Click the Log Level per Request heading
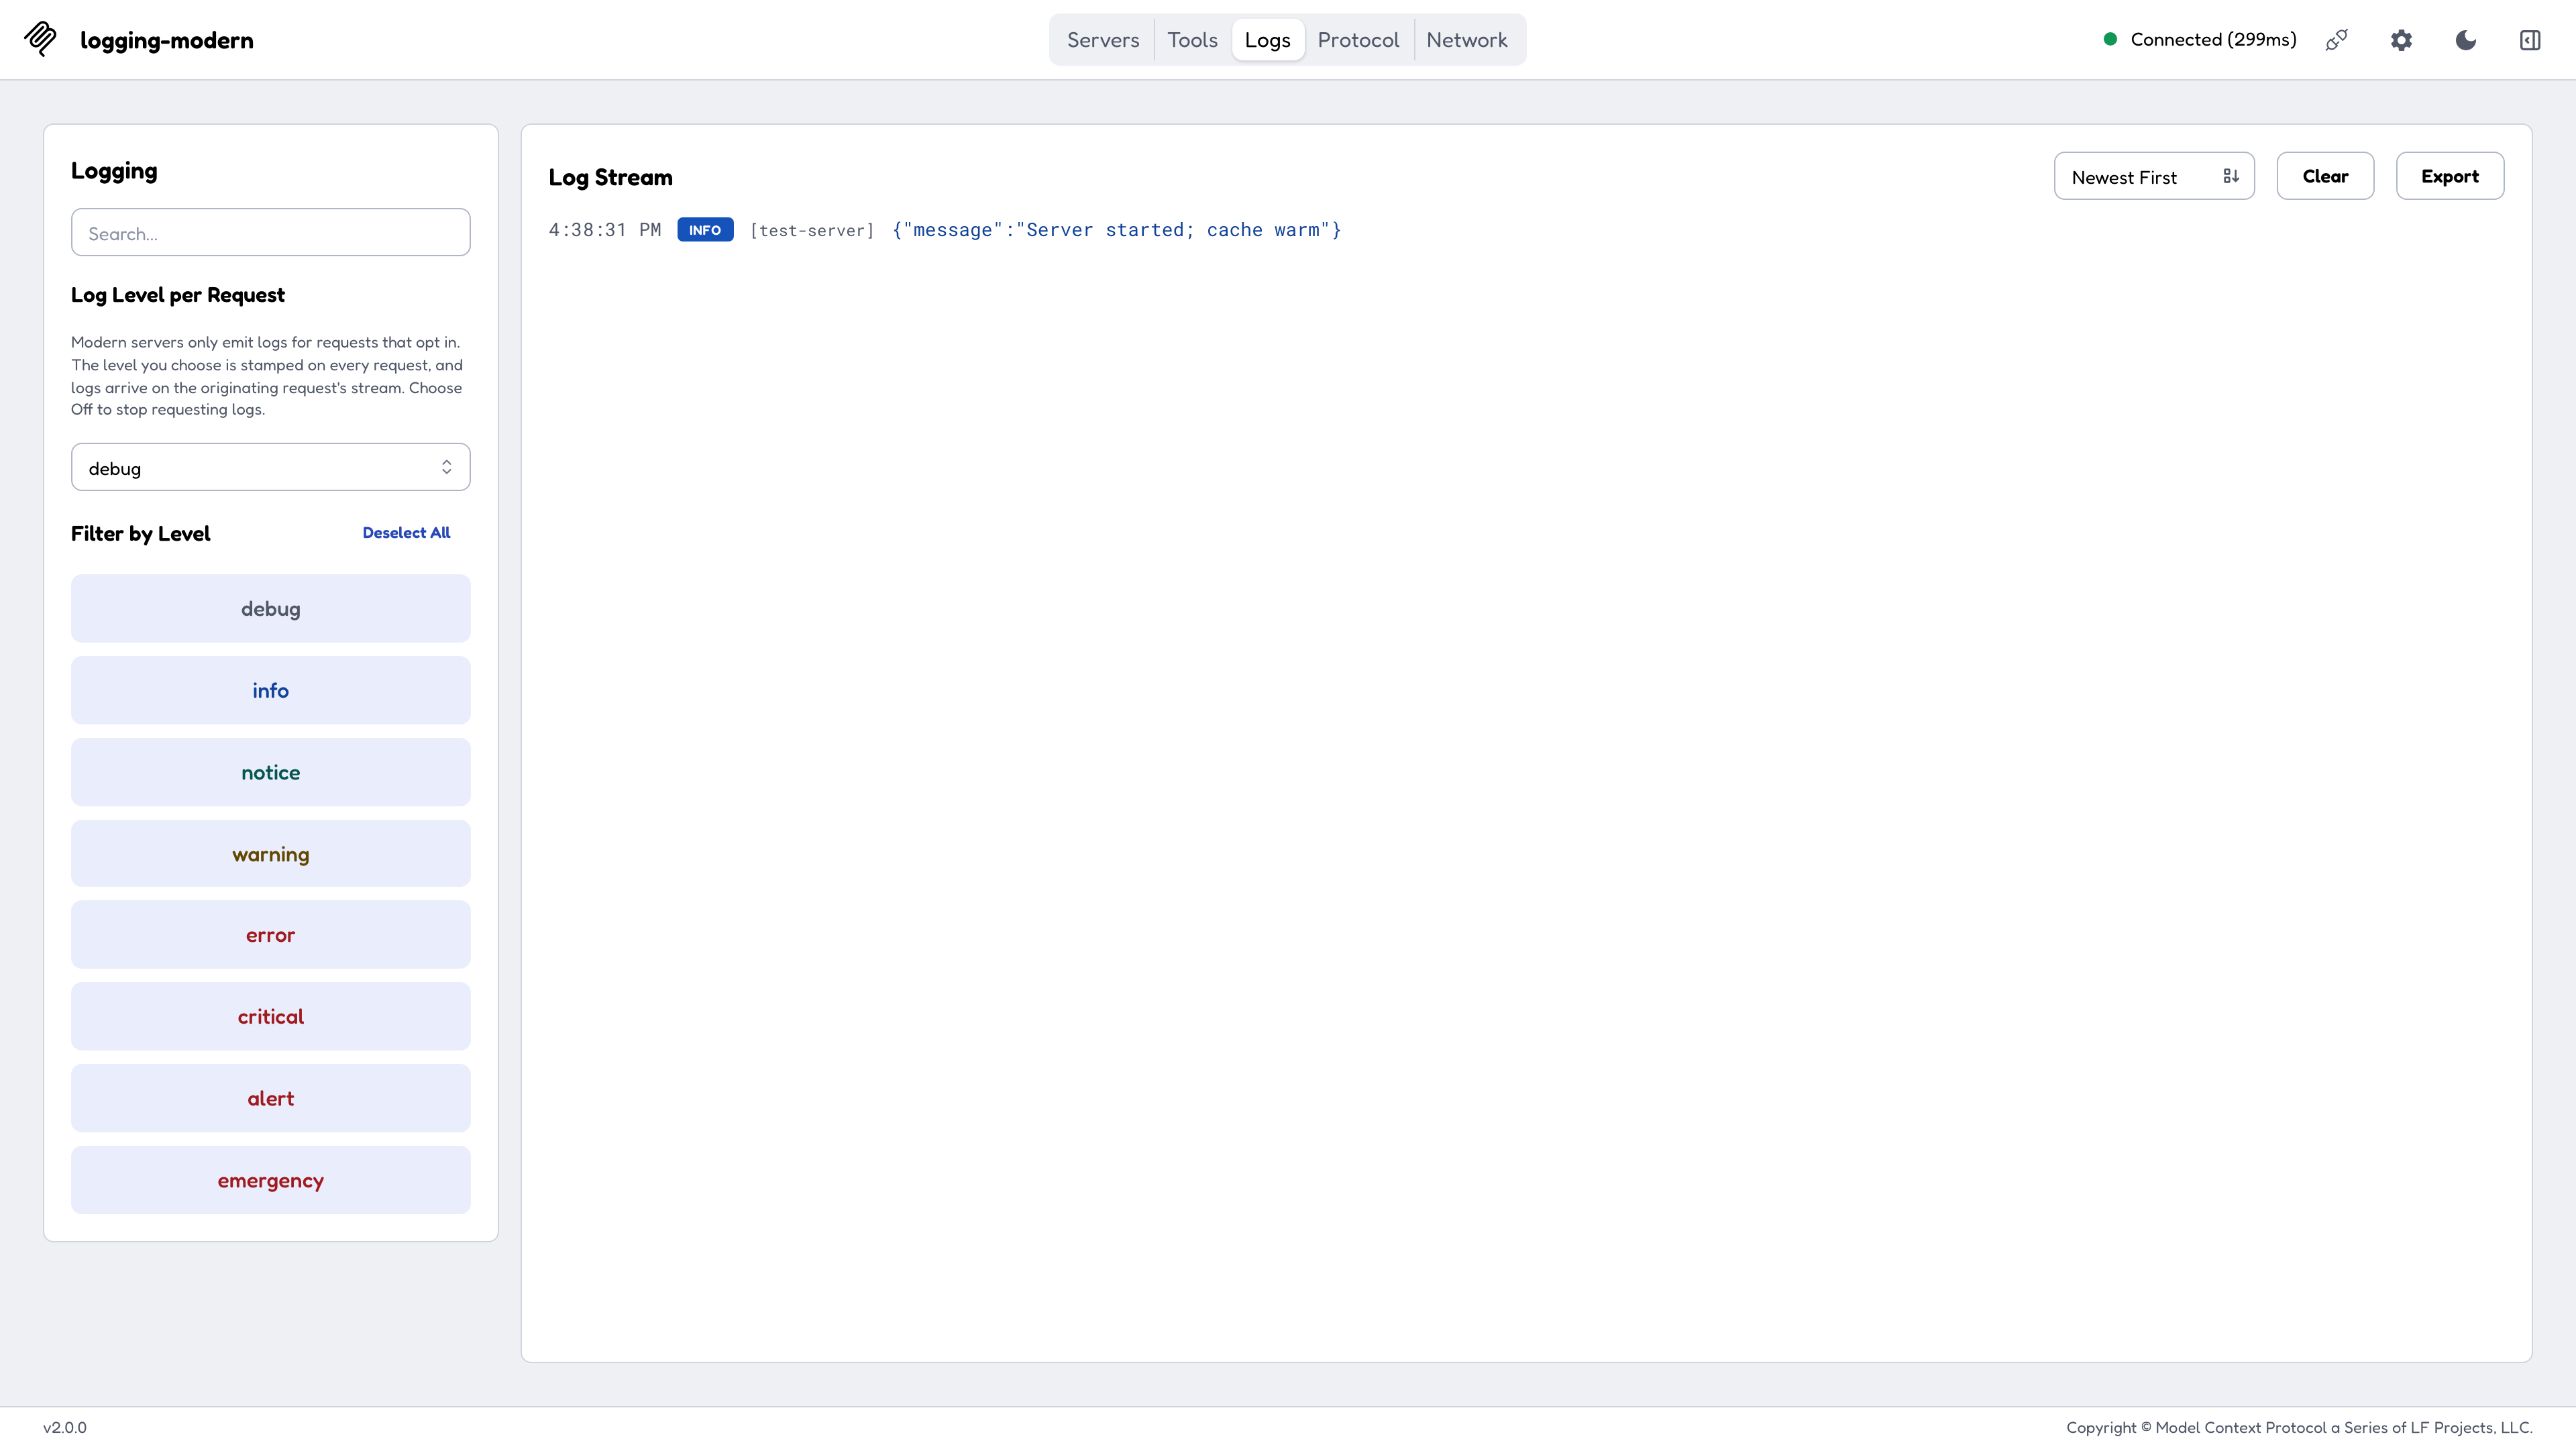The width and height of the screenshot is (2576, 1449). [178, 295]
